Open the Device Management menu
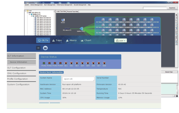Viewport: 179px width, 113px height. pos(37,5)
